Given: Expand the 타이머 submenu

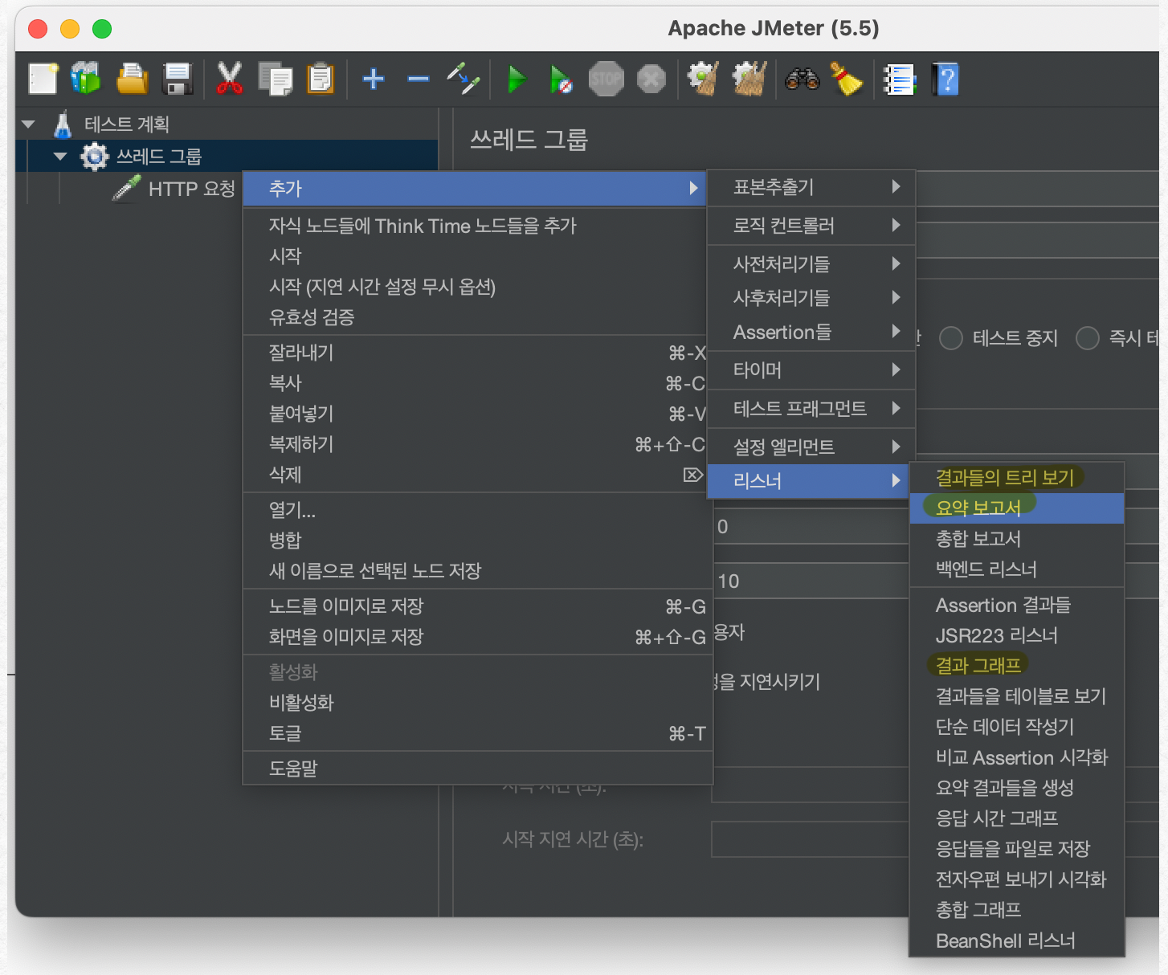Looking at the screenshot, I should [811, 370].
